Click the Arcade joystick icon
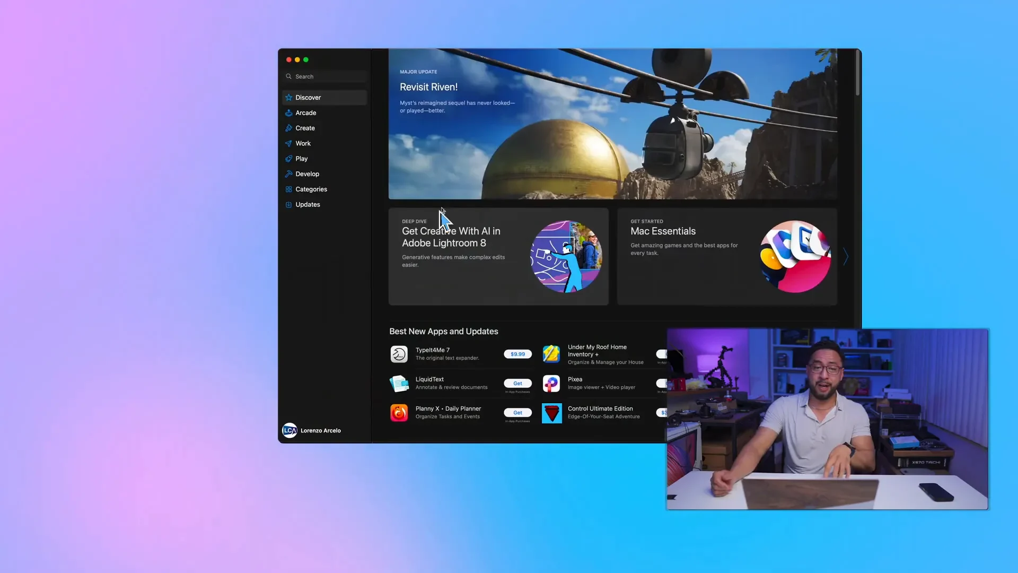The image size is (1018, 573). tap(288, 113)
